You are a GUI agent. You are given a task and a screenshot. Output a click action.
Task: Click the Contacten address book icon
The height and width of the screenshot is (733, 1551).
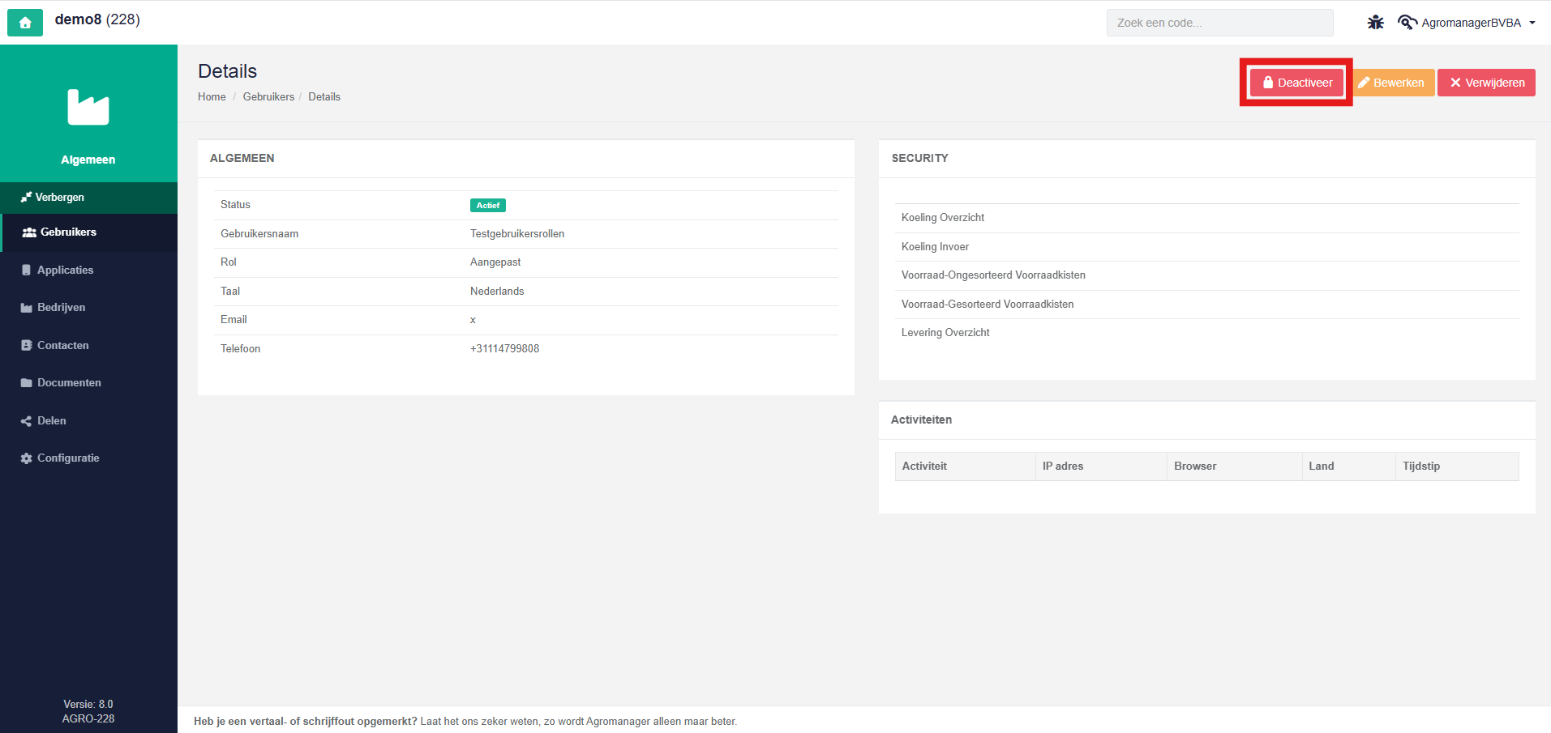[x=27, y=345]
